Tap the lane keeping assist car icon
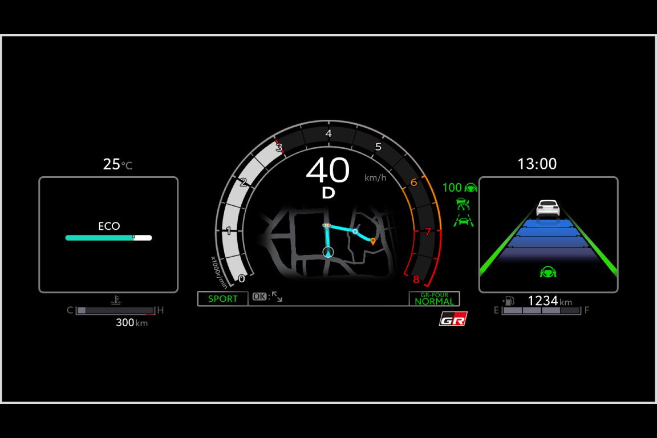This screenshot has width=657, height=438. coord(464,220)
